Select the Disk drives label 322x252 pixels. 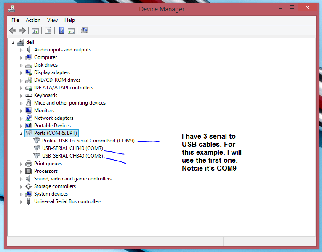pos(46,65)
